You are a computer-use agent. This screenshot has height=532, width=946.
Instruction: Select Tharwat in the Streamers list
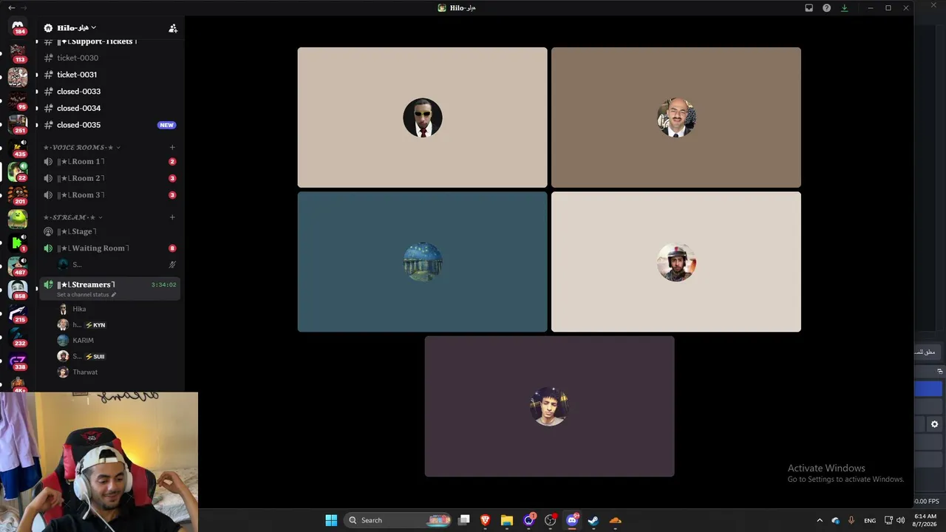pyautogui.click(x=118, y=372)
